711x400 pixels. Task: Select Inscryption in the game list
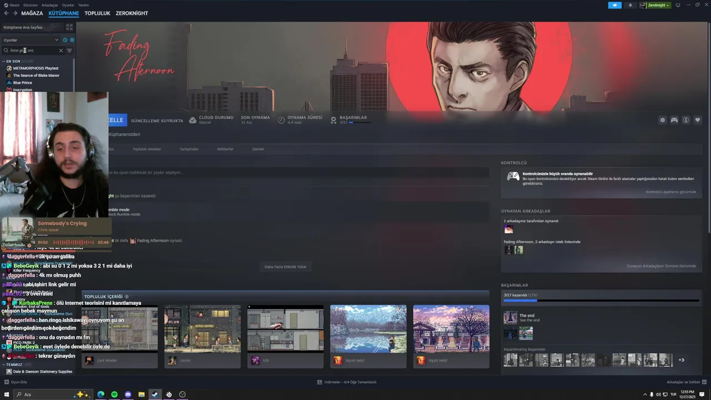(22, 89)
